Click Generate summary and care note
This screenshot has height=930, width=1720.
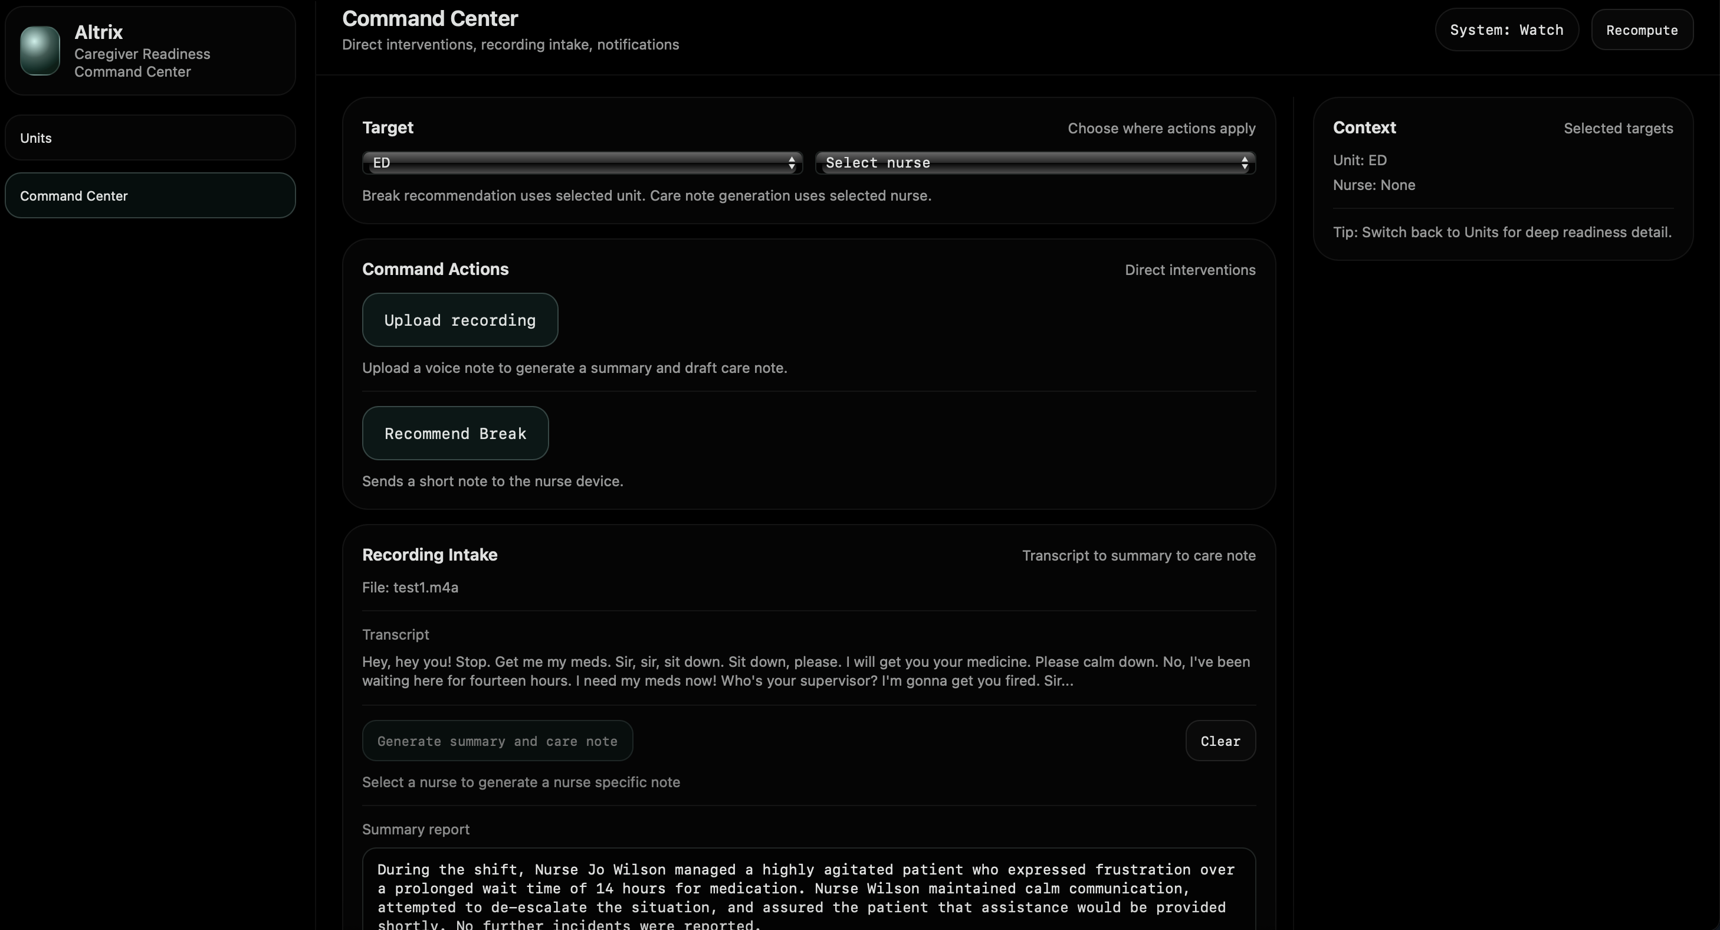click(x=497, y=741)
